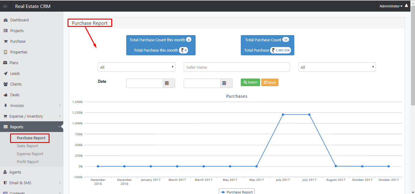Click the Dashboard gauge icon

click(x=6, y=20)
